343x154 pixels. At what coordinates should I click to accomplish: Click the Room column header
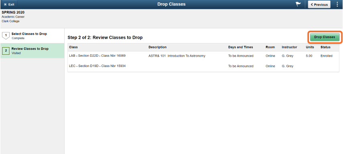(270, 47)
